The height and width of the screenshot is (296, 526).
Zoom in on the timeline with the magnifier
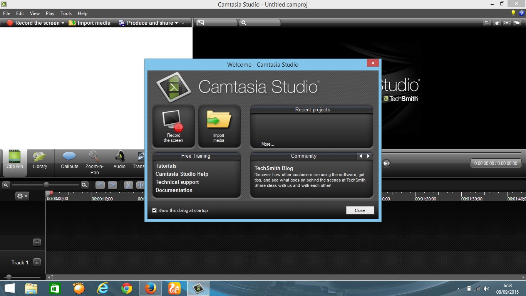[x=84, y=185]
